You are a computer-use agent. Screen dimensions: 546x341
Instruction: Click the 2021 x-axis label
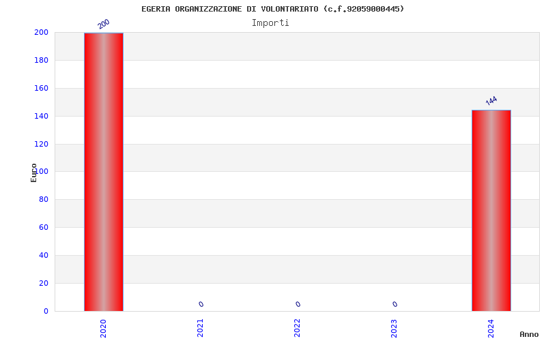200,328
